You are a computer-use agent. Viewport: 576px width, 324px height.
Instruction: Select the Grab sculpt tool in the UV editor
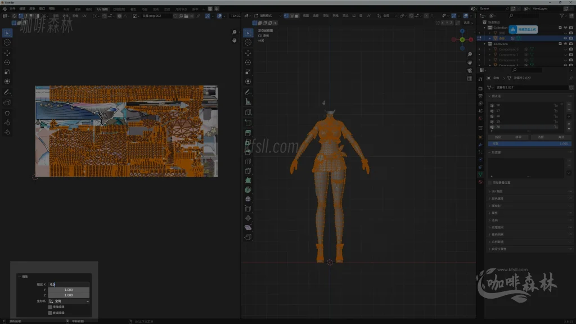(7, 113)
